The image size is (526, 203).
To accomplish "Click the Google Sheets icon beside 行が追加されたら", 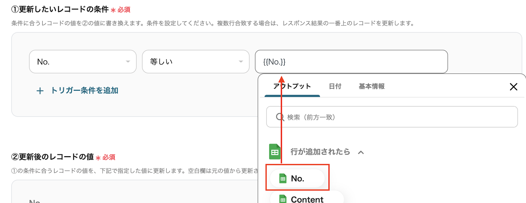I will tap(275, 152).
